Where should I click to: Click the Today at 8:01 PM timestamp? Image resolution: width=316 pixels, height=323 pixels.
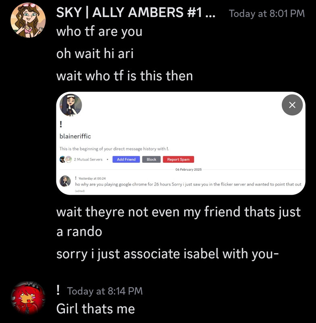pos(267,14)
